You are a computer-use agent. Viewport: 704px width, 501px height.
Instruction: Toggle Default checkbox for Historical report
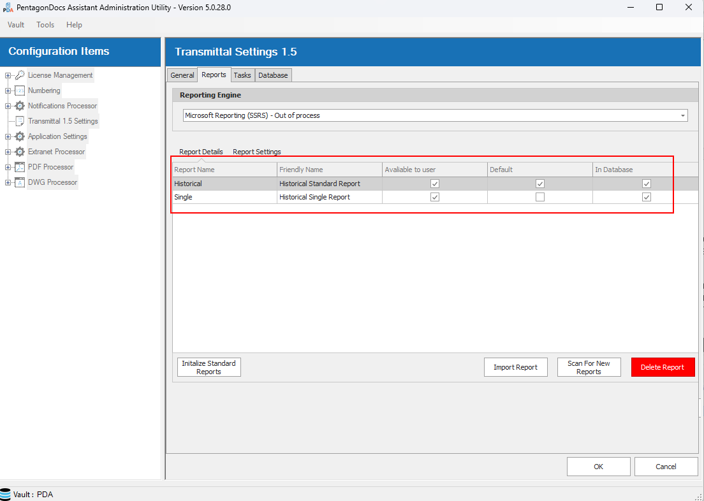click(x=540, y=184)
